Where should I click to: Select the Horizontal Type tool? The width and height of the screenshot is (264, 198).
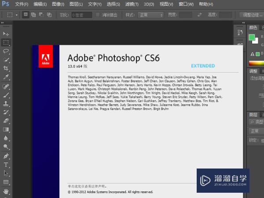(x=6, y=165)
